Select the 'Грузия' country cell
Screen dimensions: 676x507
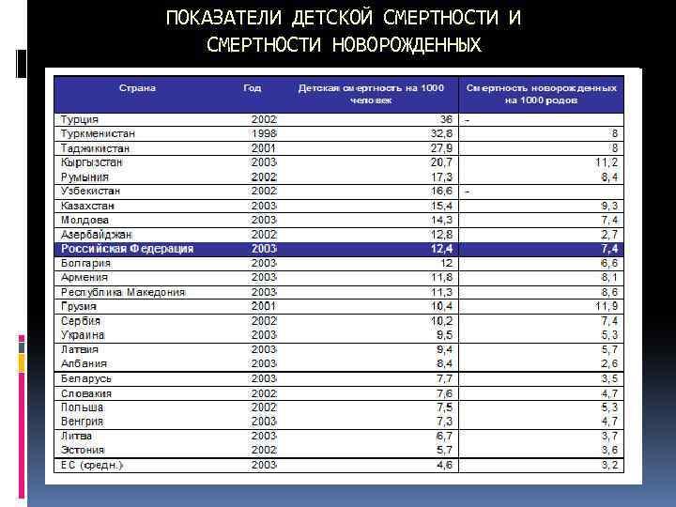[79, 306]
